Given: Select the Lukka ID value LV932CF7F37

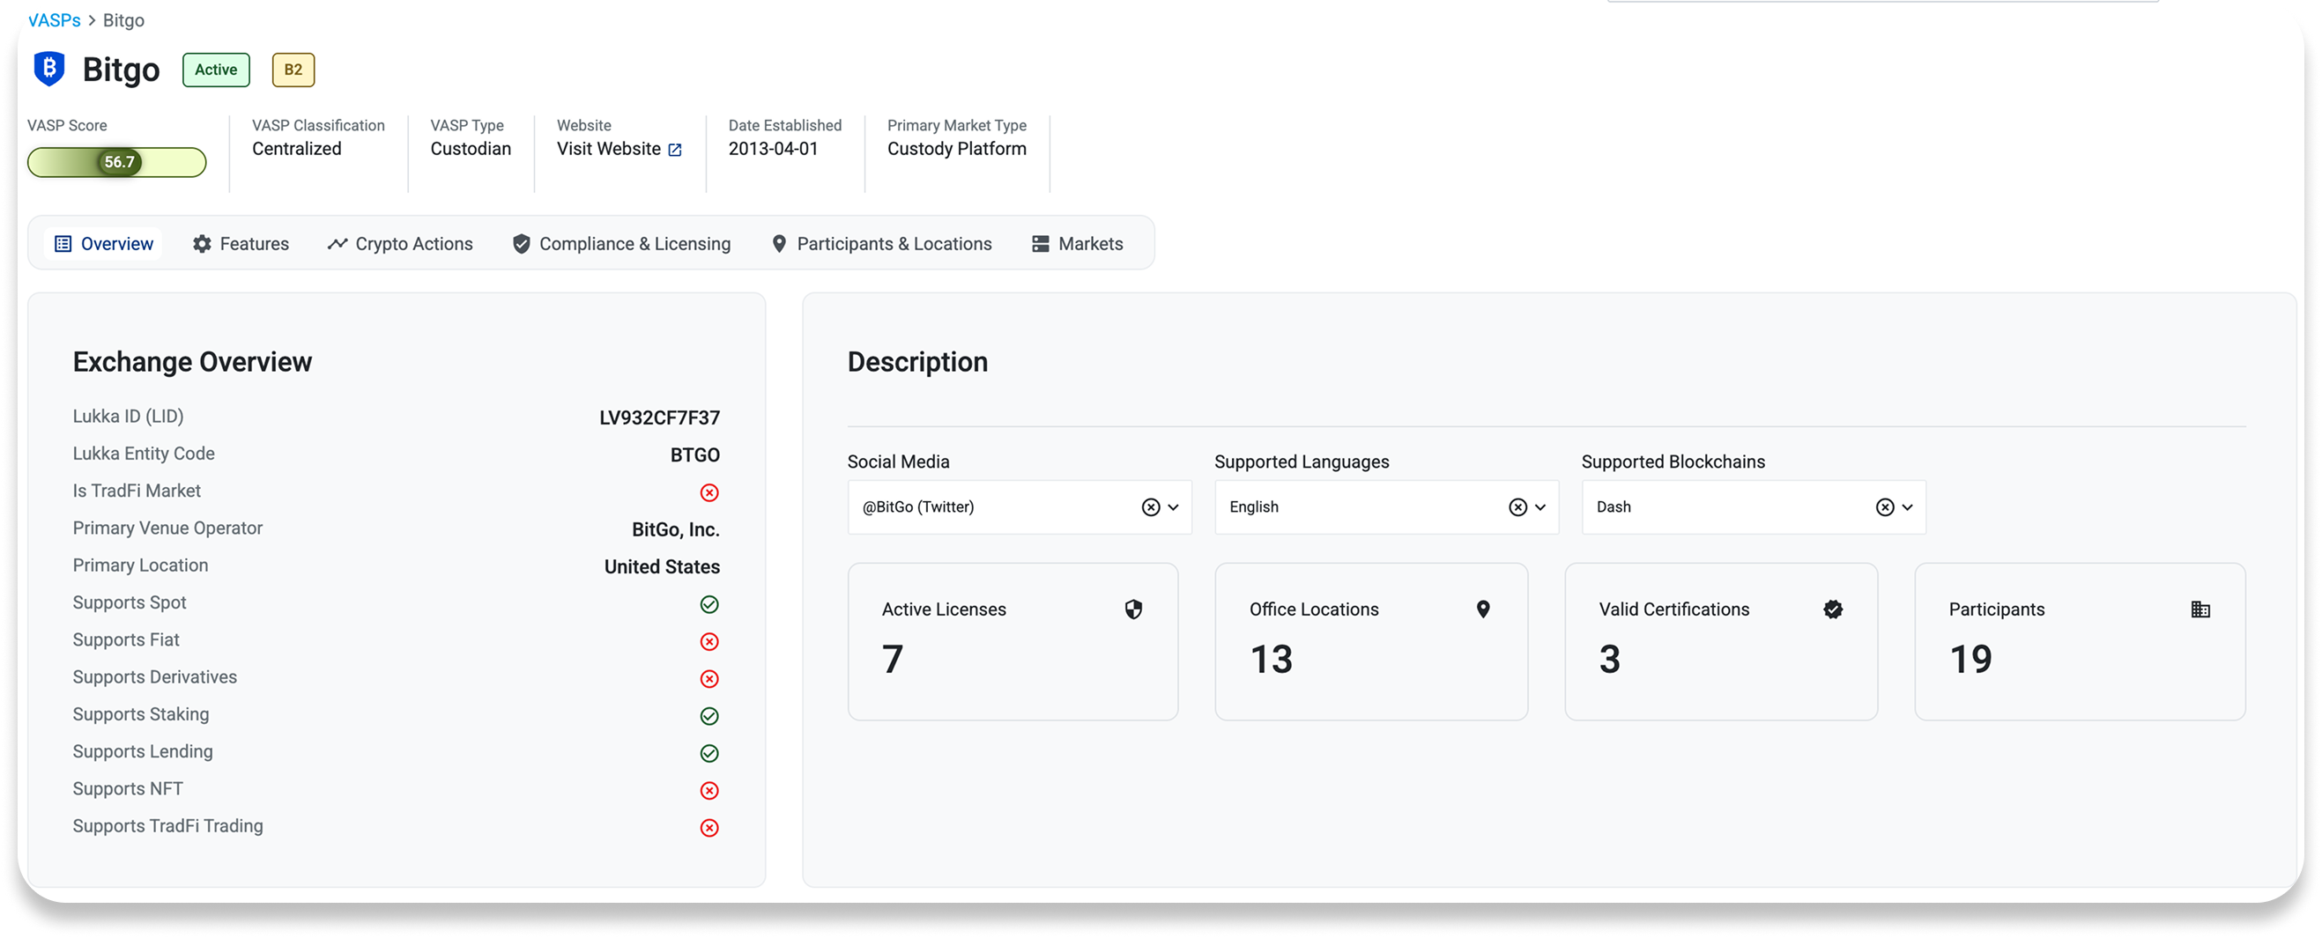Looking at the screenshot, I should pyautogui.click(x=660, y=418).
